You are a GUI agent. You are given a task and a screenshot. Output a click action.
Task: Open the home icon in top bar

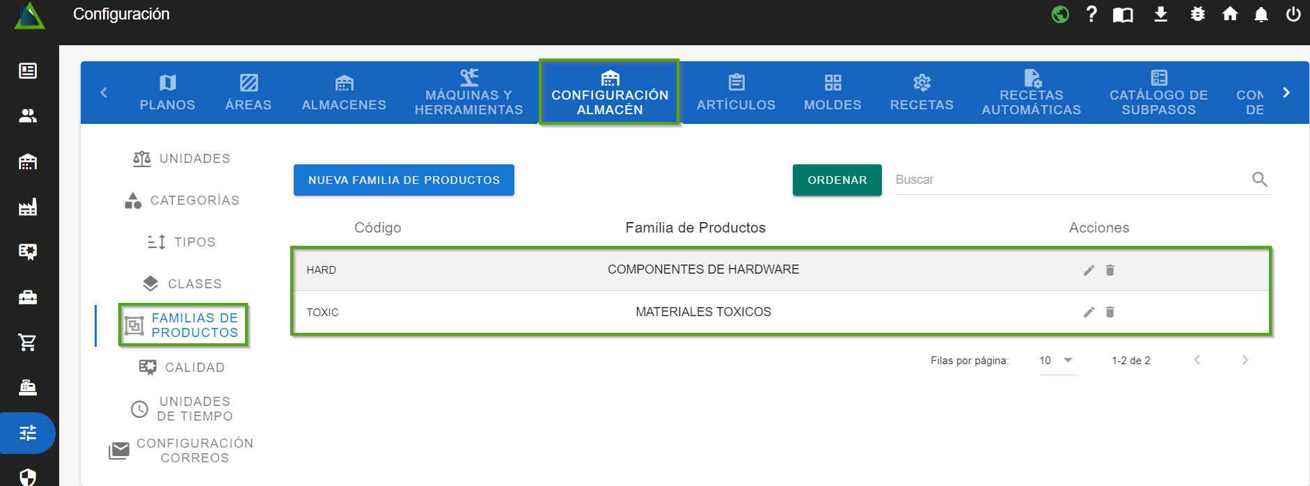1230,15
